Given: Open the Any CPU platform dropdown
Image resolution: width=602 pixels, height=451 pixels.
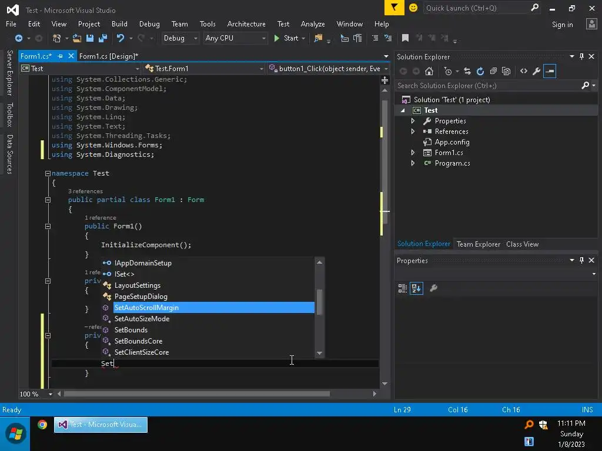Looking at the screenshot, I should click(235, 38).
